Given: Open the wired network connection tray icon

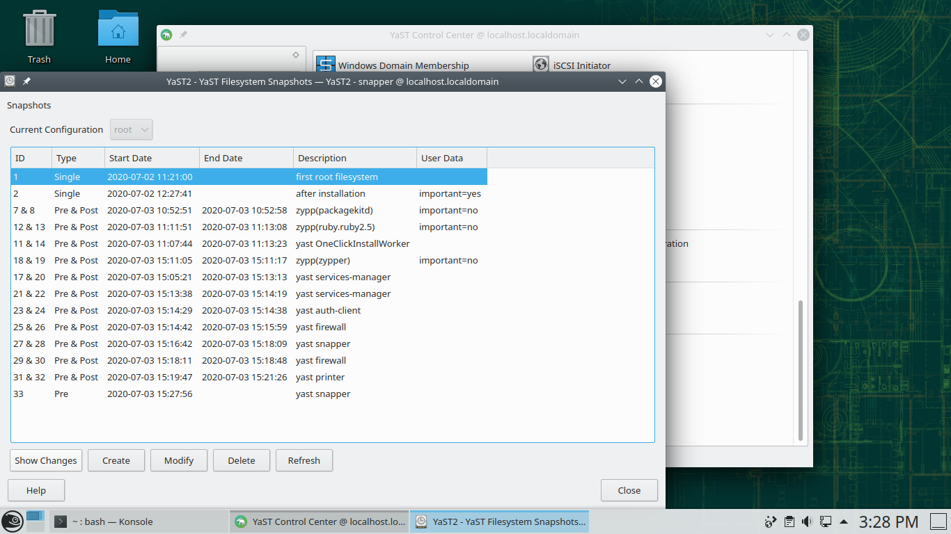Looking at the screenshot, I should coord(826,521).
